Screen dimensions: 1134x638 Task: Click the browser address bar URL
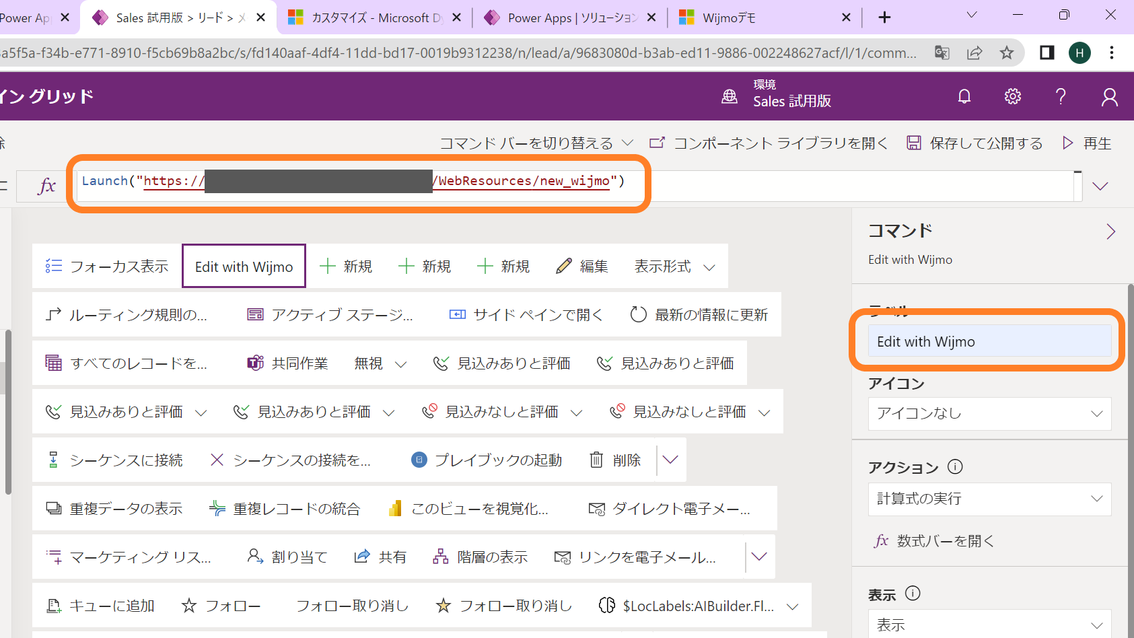458,52
